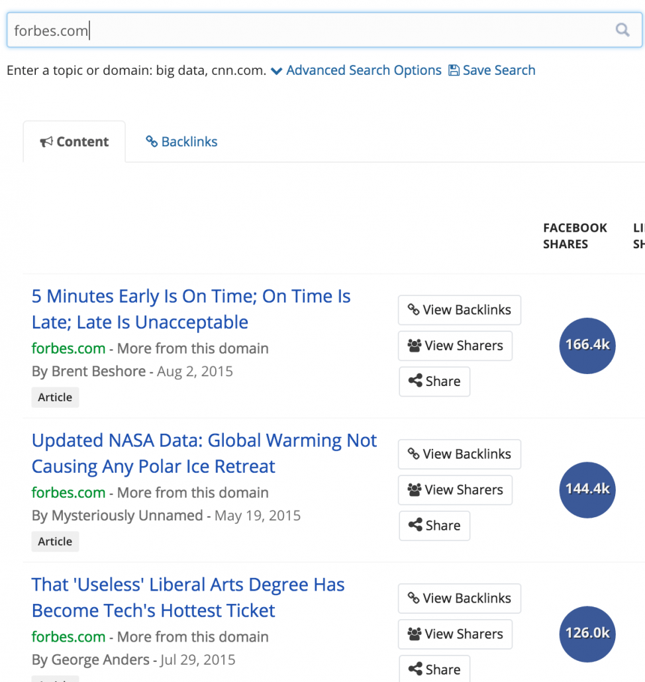Click 'By Mysteriously Unnamed - May 19, 2015' text
Image resolution: width=645 pixels, height=682 pixels.
[166, 515]
